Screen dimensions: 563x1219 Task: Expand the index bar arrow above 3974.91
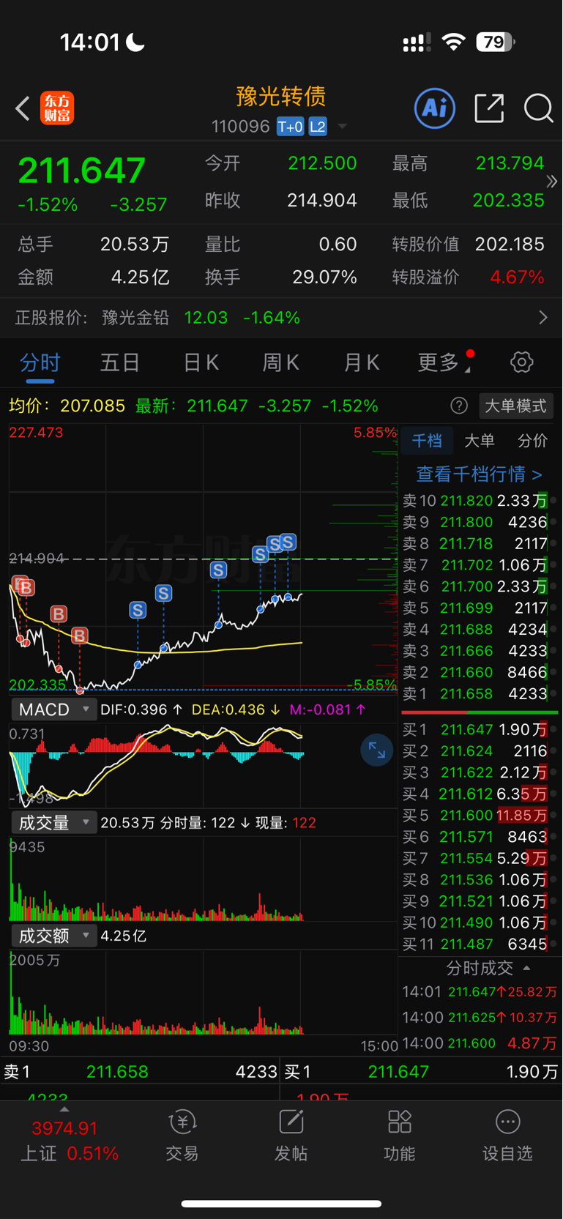pos(64,1109)
